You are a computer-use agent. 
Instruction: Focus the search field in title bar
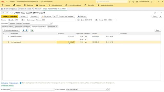click(112, 2)
